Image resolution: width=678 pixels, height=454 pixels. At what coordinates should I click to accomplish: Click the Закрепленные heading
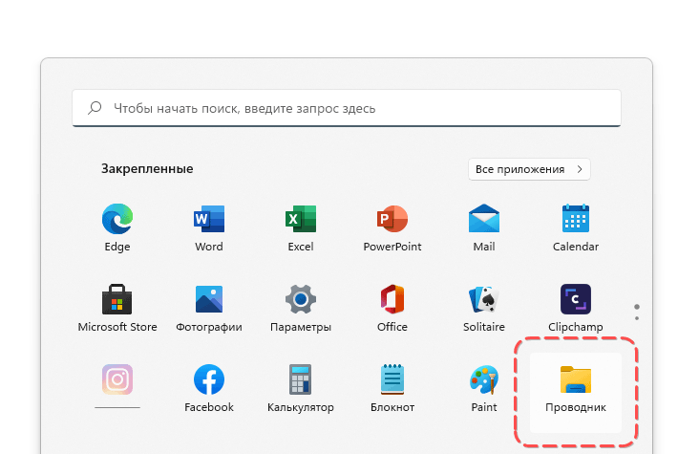tap(147, 169)
